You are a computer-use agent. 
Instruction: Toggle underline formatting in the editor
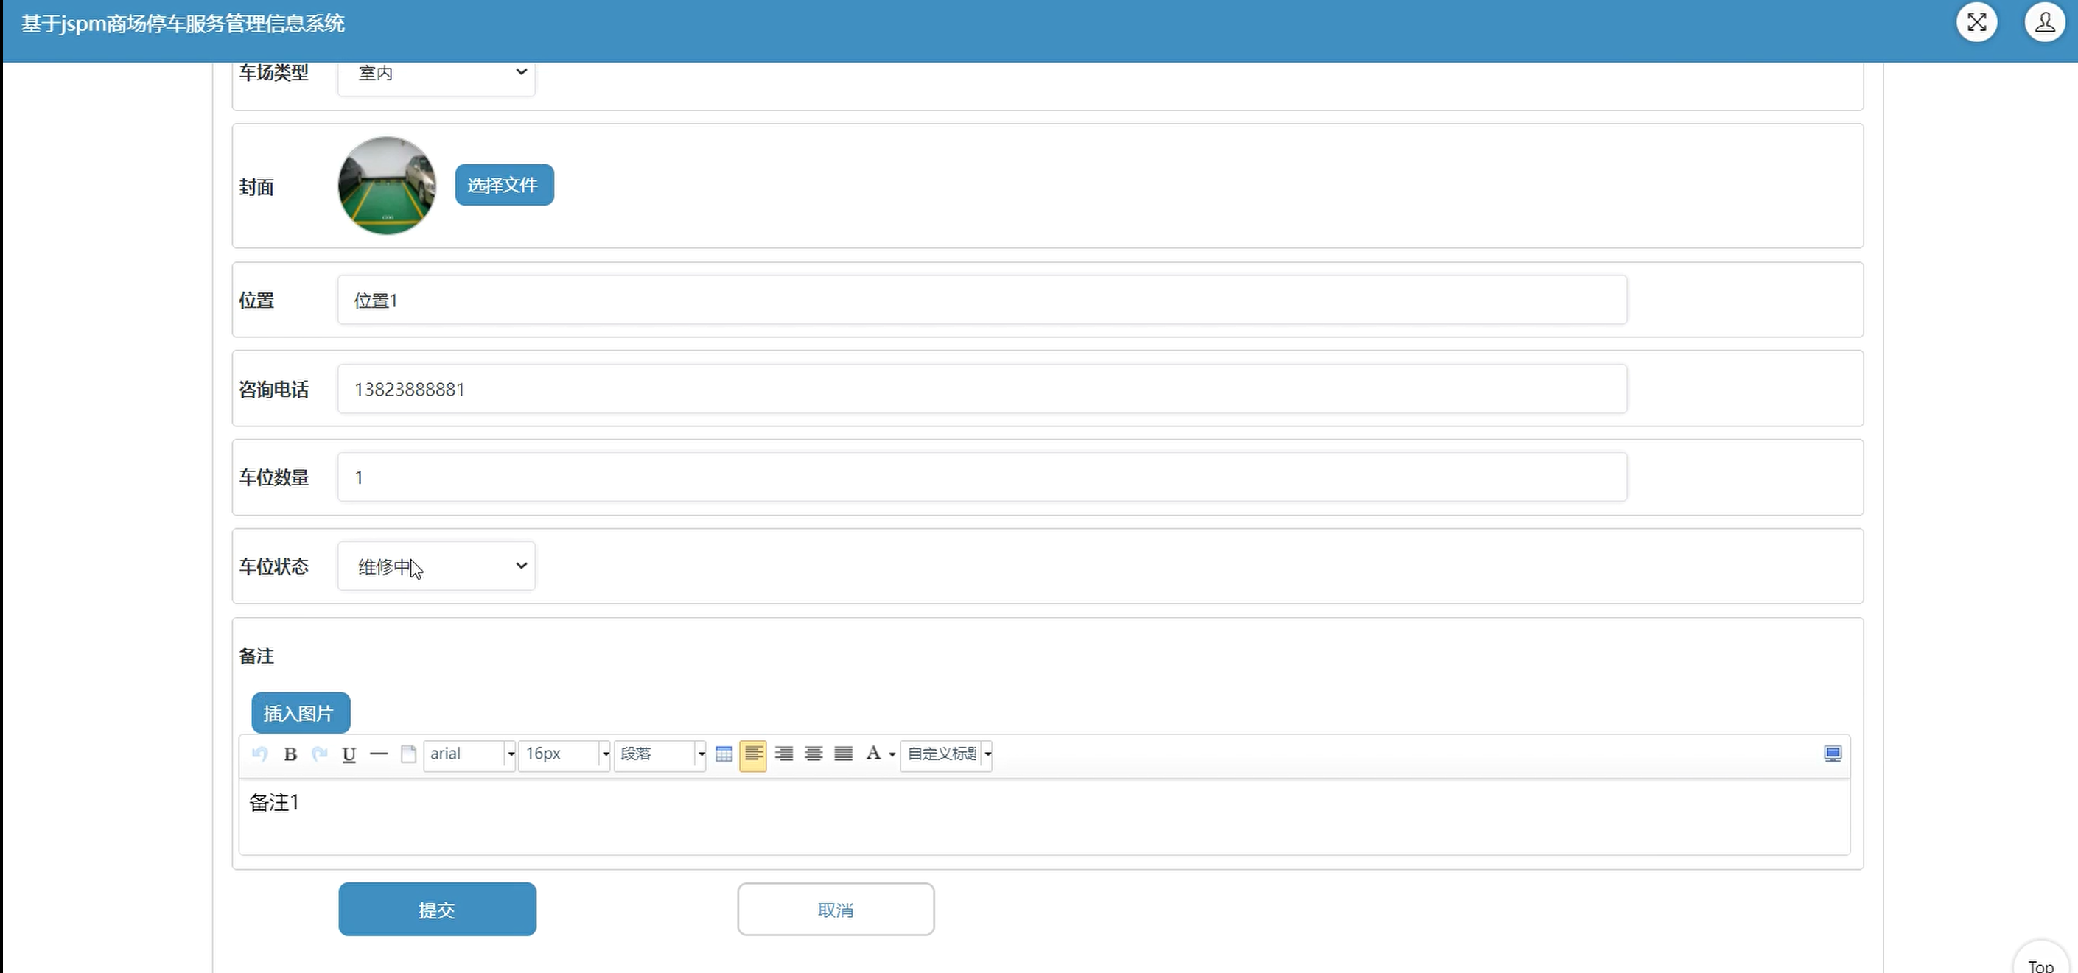(x=349, y=754)
